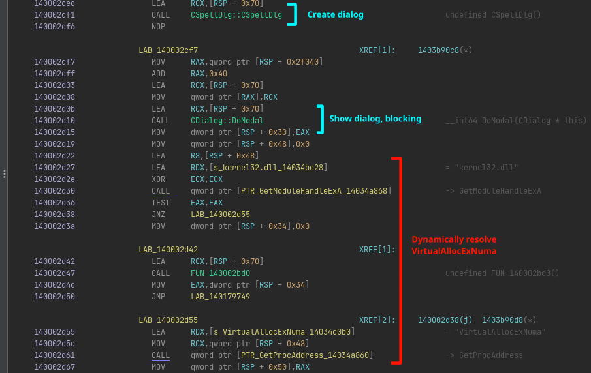Open the CDialog::DoModal function reference
591x373 pixels.
(227, 121)
